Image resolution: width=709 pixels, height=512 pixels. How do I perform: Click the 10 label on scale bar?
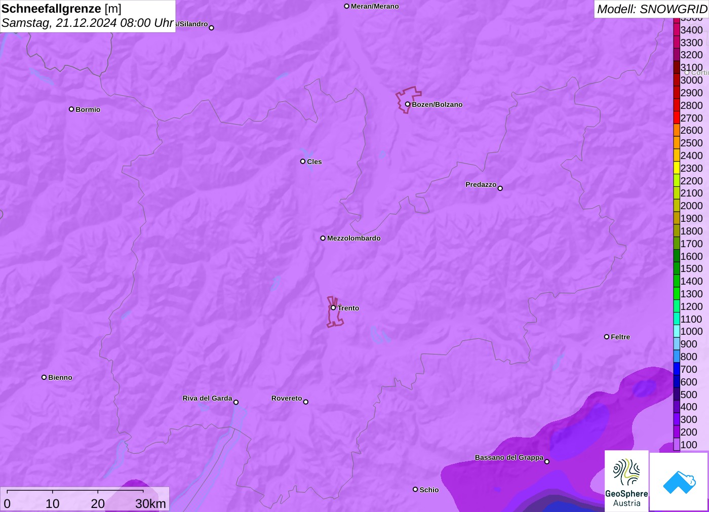tap(53, 503)
